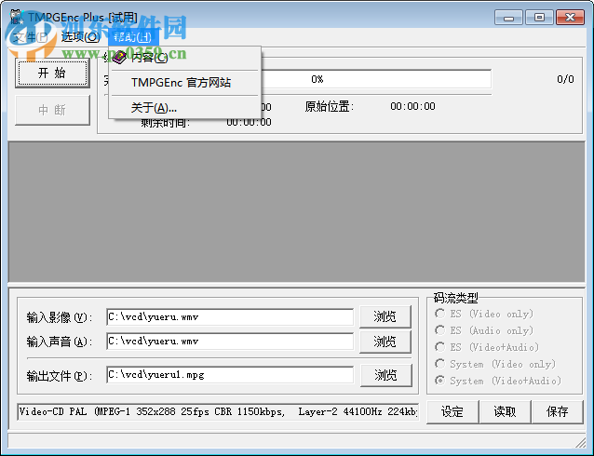Click the Video-CD PAL format description field

(x=218, y=411)
